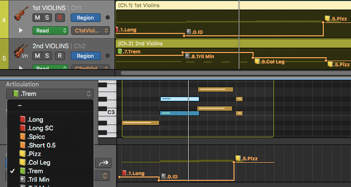The width and height of the screenshot is (351, 187).
Task: Click the .1.Long automation point icon in 1st Violins
Action: (x=117, y=30)
